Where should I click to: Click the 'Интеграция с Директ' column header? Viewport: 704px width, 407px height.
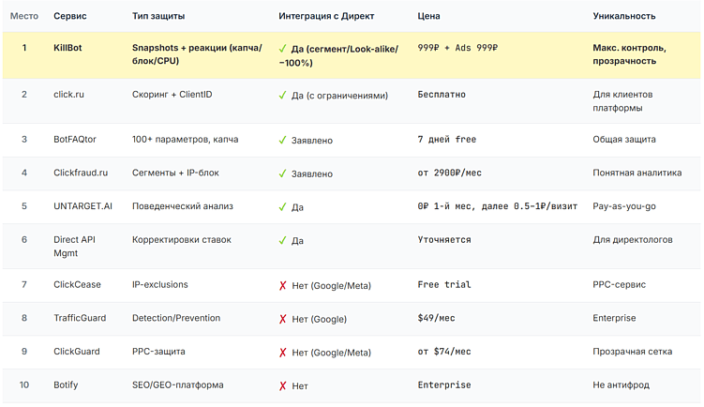(326, 16)
